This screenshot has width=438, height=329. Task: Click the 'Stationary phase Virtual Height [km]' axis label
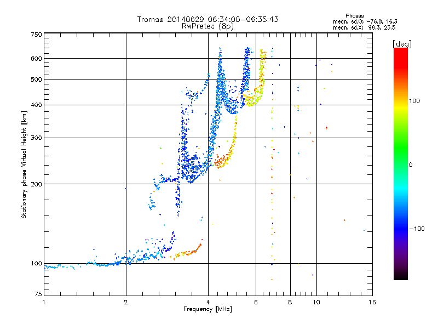(24, 164)
